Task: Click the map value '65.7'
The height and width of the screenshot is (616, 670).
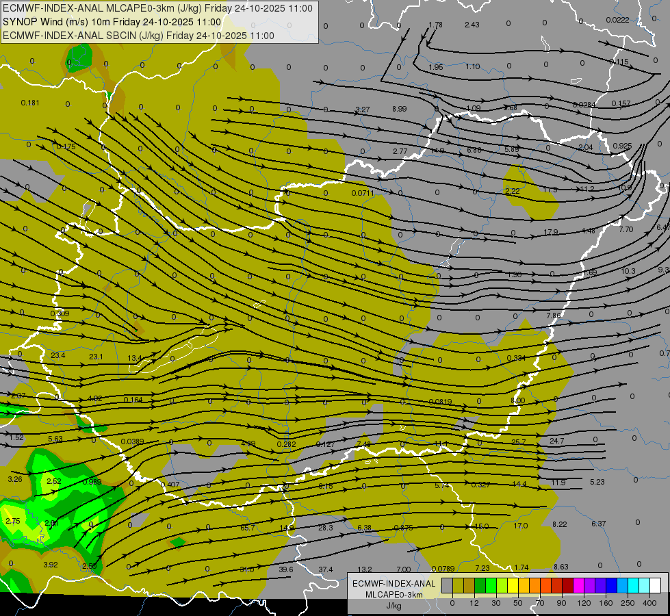Action: 248,528
